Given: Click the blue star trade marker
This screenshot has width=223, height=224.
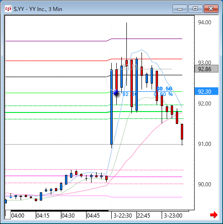Looking at the screenshot, I should point(116,93).
